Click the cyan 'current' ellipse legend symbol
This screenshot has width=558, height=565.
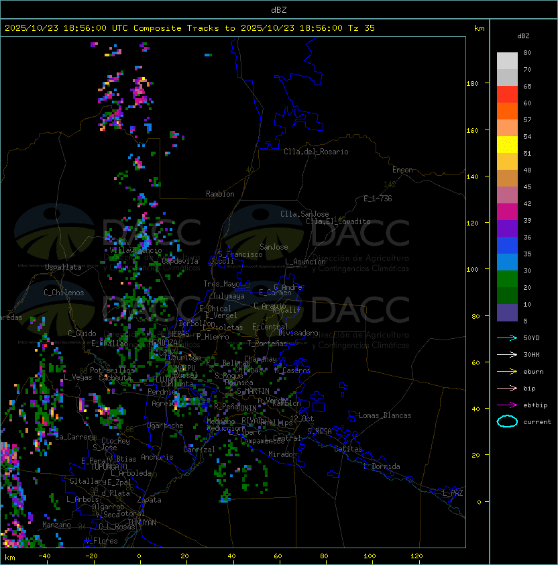[x=507, y=421]
